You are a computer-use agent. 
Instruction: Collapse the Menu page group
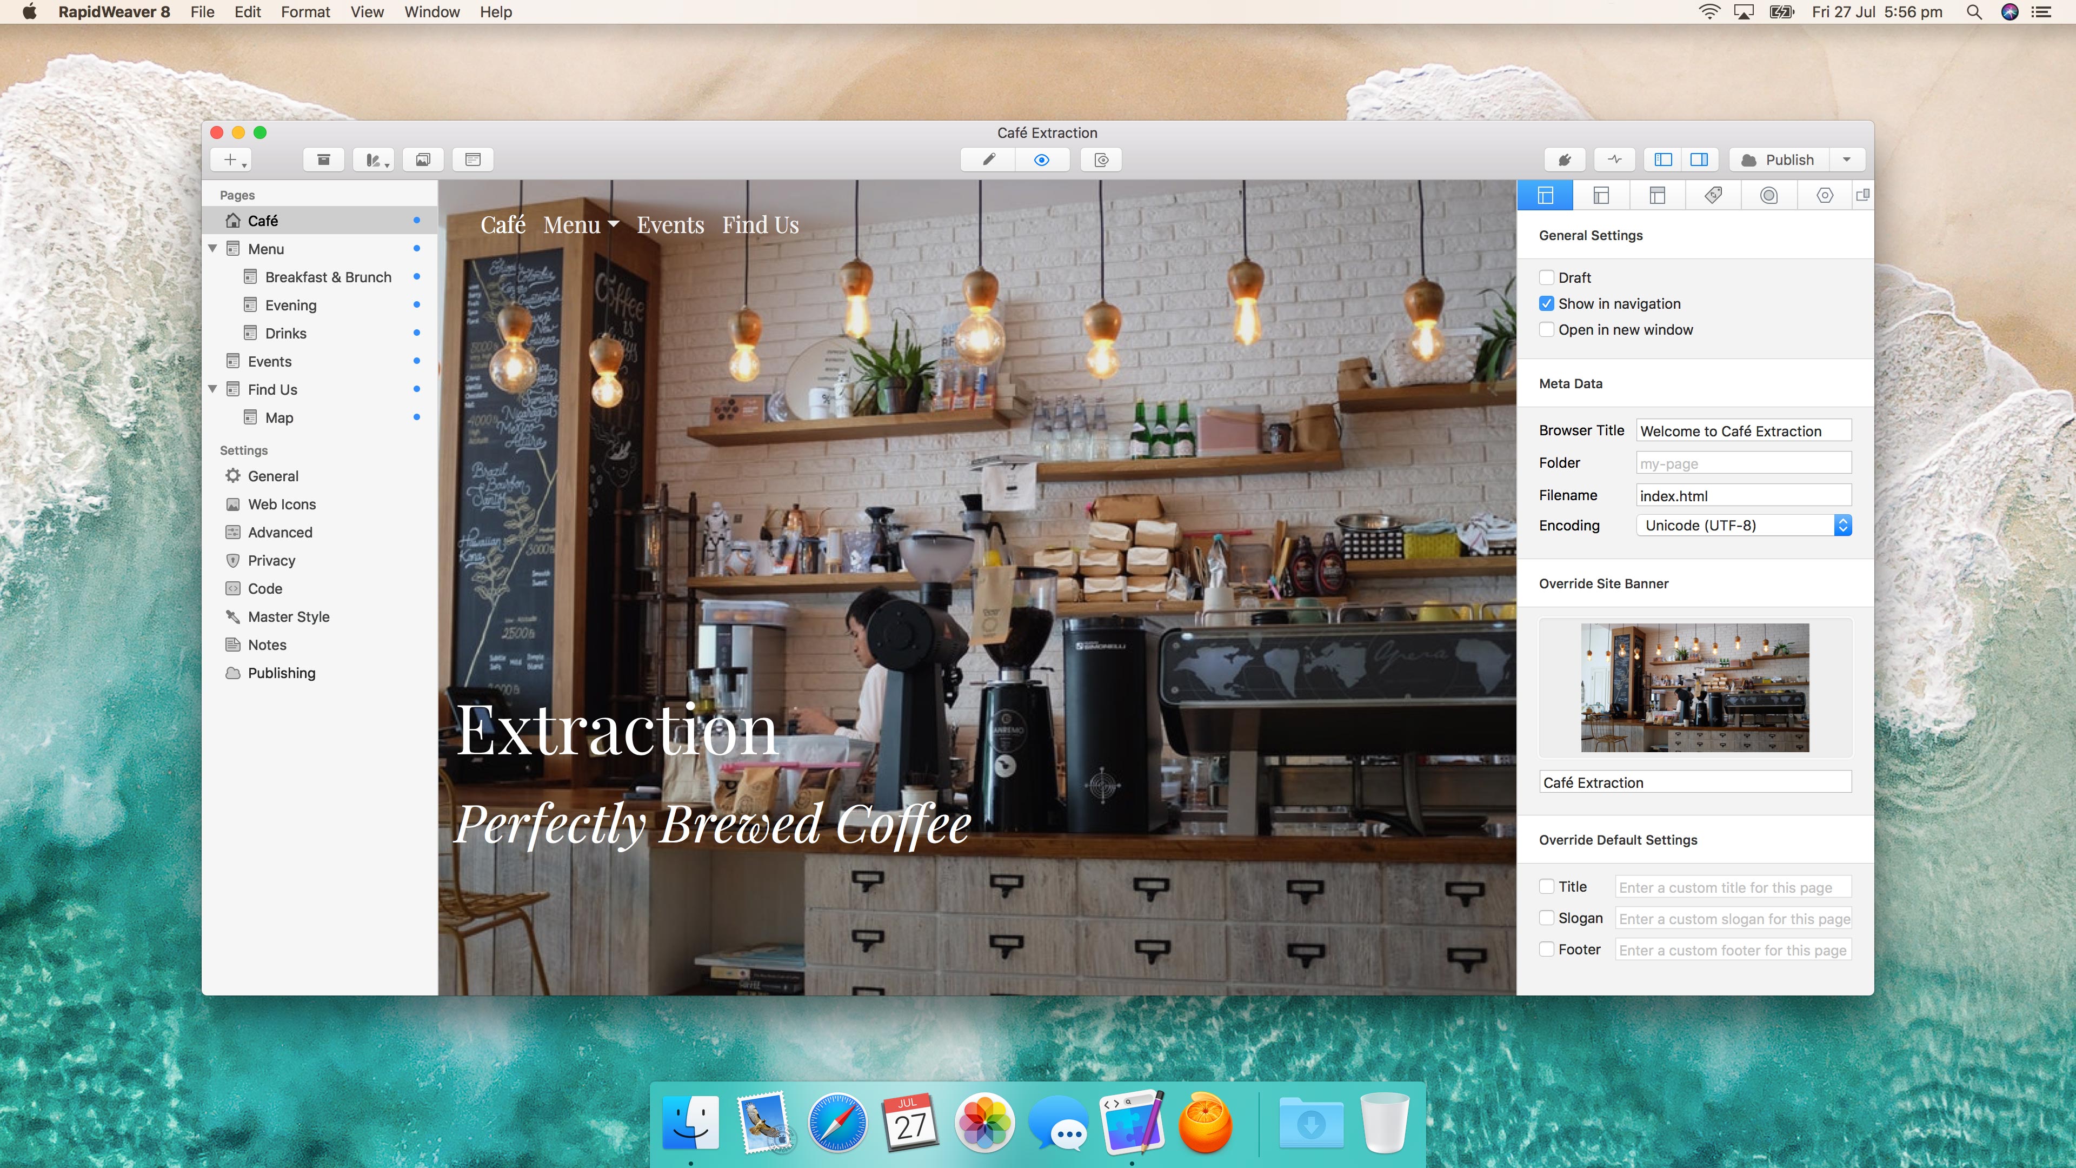tap(213, 248)
